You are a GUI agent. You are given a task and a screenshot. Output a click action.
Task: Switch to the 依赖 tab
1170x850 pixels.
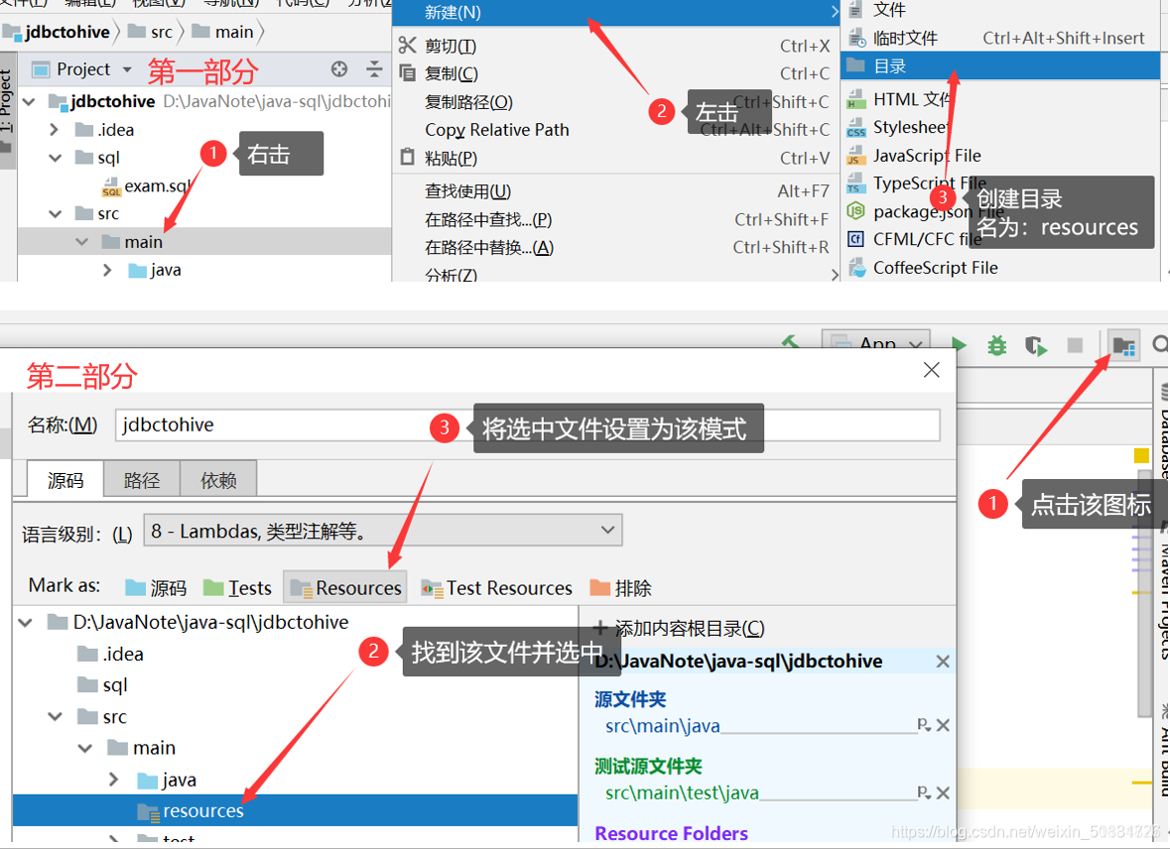click(218, 480)
